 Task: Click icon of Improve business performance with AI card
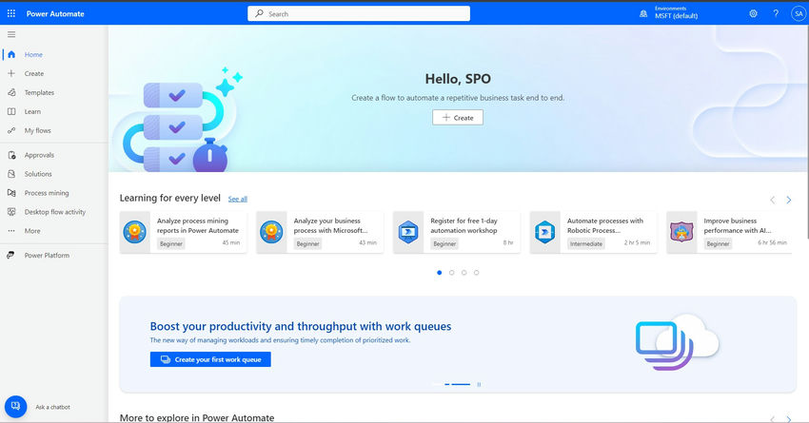click(681, 232)
